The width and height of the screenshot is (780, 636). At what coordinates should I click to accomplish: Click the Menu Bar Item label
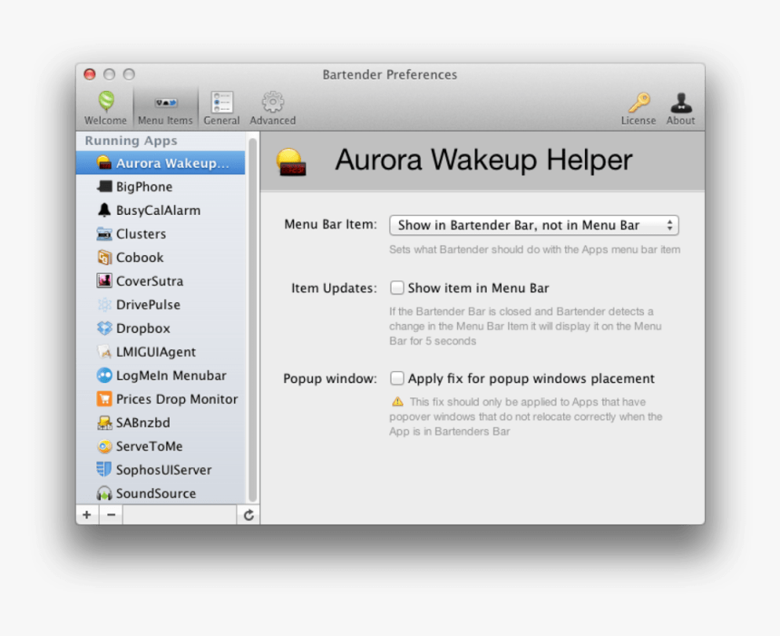[x=330, y=224]
